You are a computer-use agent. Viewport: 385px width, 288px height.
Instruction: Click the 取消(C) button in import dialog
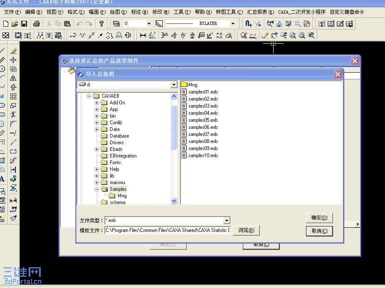point(319,231)
